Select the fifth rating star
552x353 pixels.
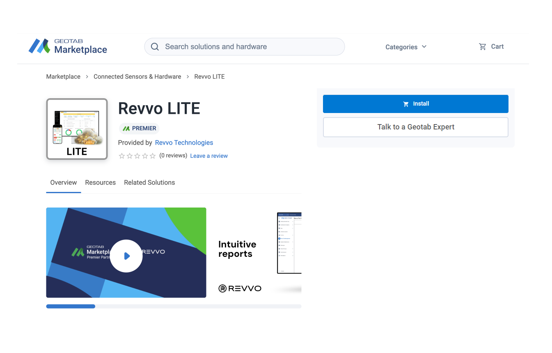pos(153,156)
